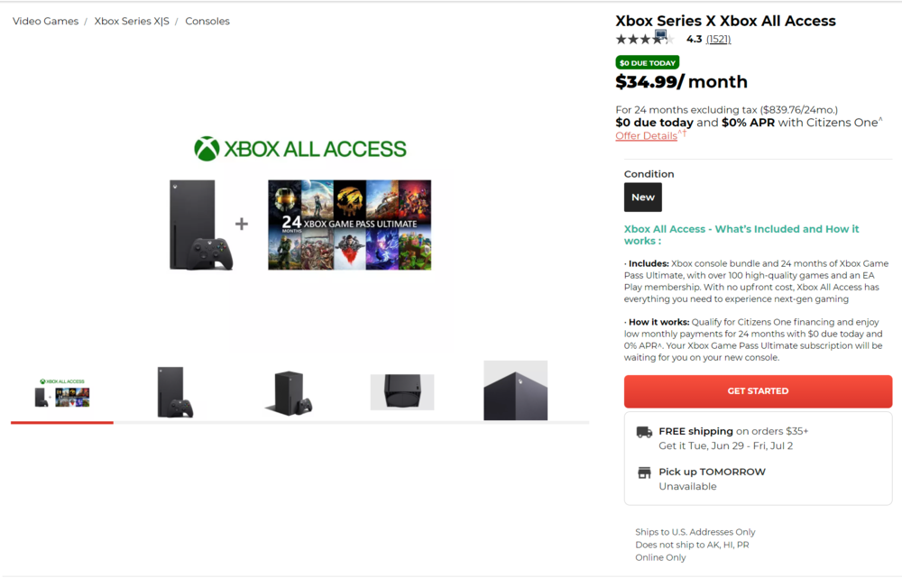Select the New condition option
Image resolution: width=902 pixels, height=578 pixels.
click(x=643, y=197)
